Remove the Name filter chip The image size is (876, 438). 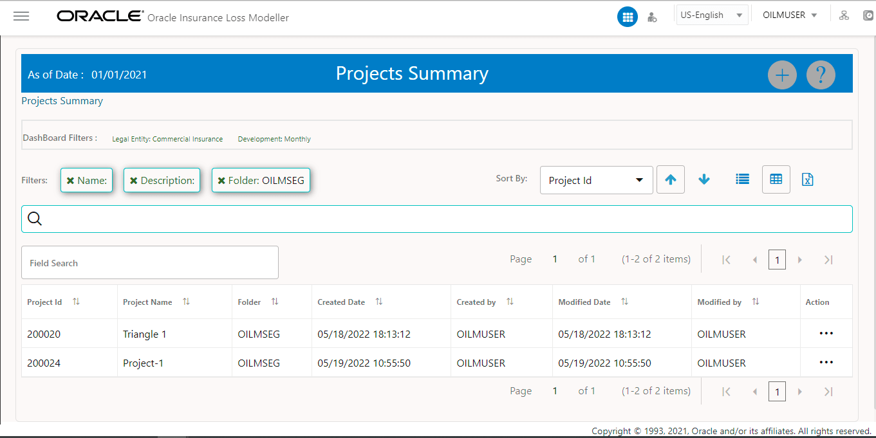tap(70, 181)
